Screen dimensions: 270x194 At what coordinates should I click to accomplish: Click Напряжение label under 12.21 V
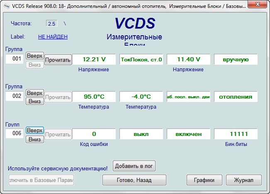[x=94, y=70]
